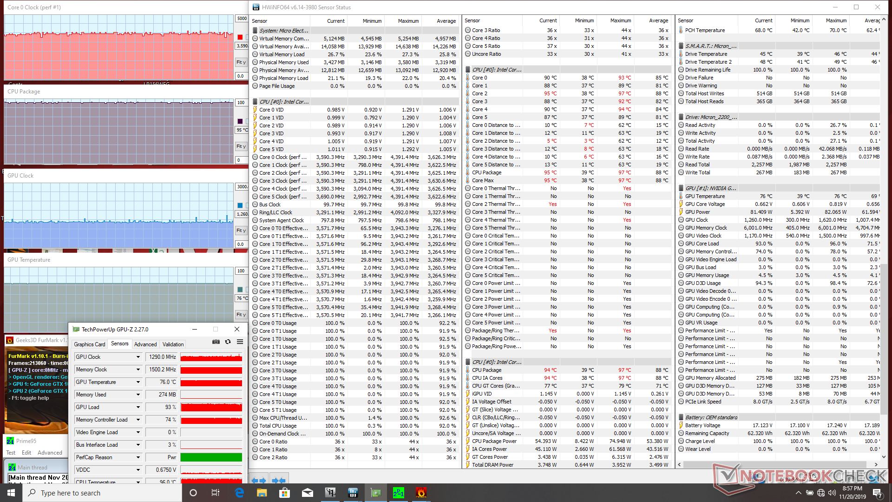This screenshot has height=502, width=892.
Task: Open Cortana from the taskbar
Action: click(x=193, y=493)
